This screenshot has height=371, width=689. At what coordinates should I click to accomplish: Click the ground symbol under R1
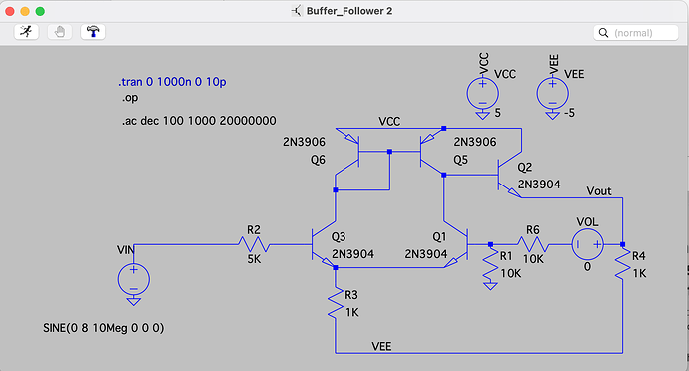point(491,286)
